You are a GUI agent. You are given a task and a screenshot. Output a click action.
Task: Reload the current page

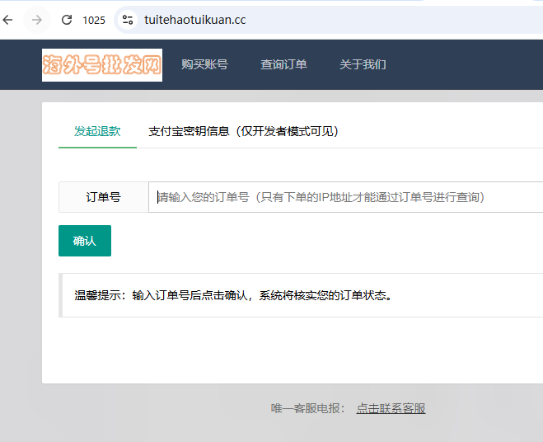67,20
